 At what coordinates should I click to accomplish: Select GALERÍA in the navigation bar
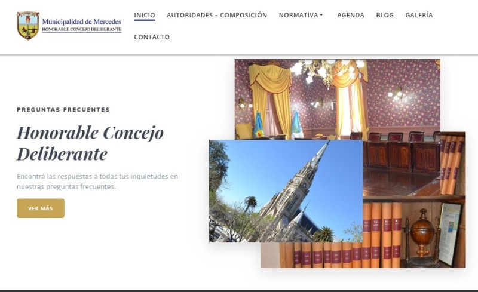419,16
